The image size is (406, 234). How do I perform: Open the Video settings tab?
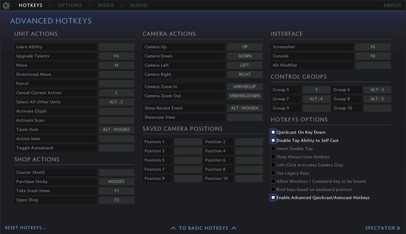click(x=106, y=6)
